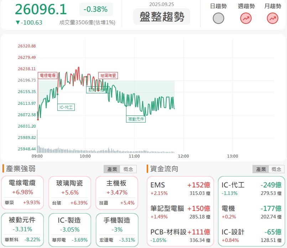The height and width of the screenshot is (248, 287).
Task: Click the 週趨勢 label
Action: point(246,6)
